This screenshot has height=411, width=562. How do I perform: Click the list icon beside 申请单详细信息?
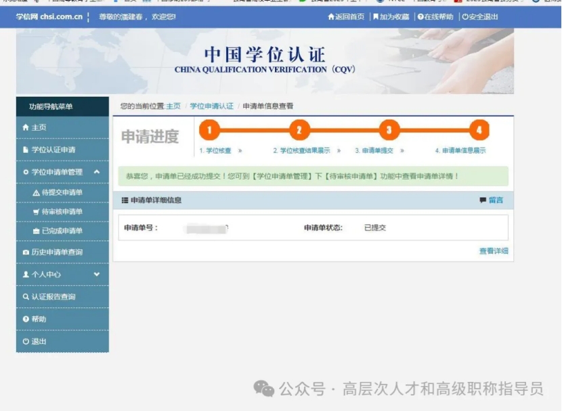tap(125, 200)
